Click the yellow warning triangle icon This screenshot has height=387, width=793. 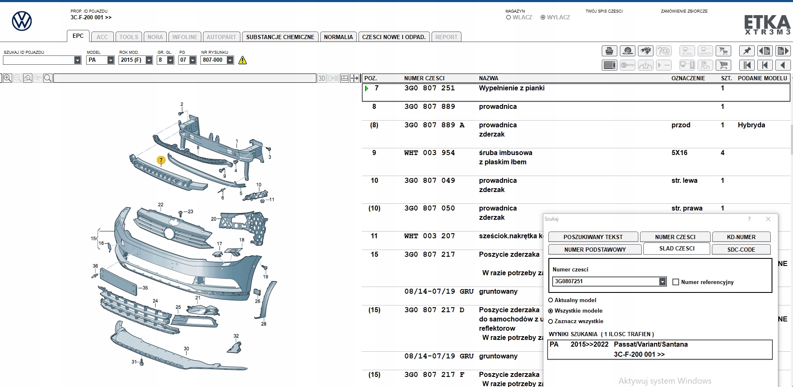point(242,61)
